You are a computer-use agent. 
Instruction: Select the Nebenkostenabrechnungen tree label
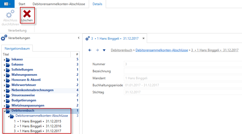click(x=32, y=90)
